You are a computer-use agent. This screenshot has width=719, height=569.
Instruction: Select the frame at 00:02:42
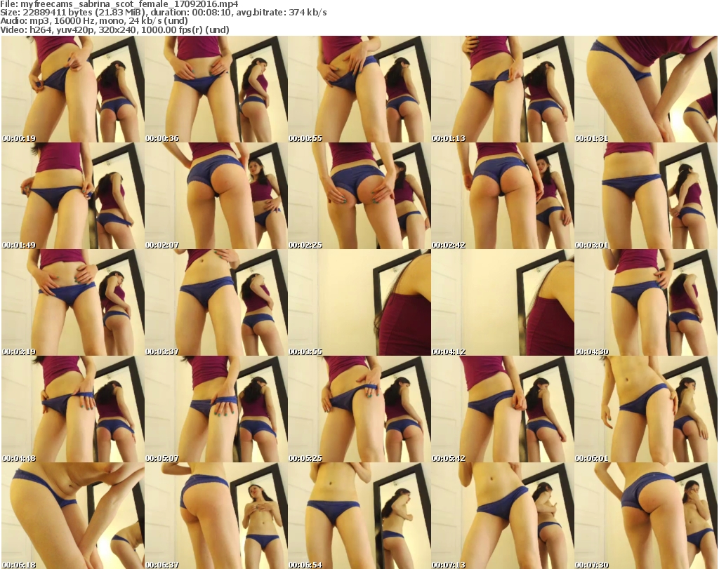click(x=502, y=196)
